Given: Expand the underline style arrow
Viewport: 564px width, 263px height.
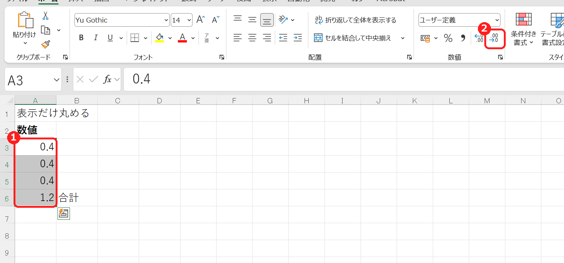Looking at the screenshot, I should point(121,38).
